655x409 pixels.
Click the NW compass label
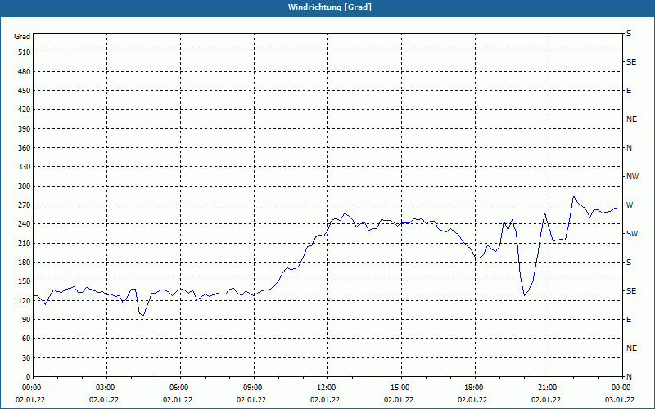point(632,177)
